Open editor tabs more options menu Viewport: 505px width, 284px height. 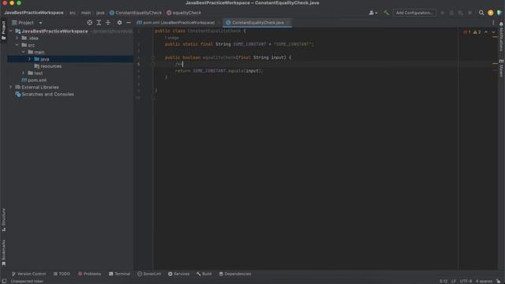pos(493,23)
